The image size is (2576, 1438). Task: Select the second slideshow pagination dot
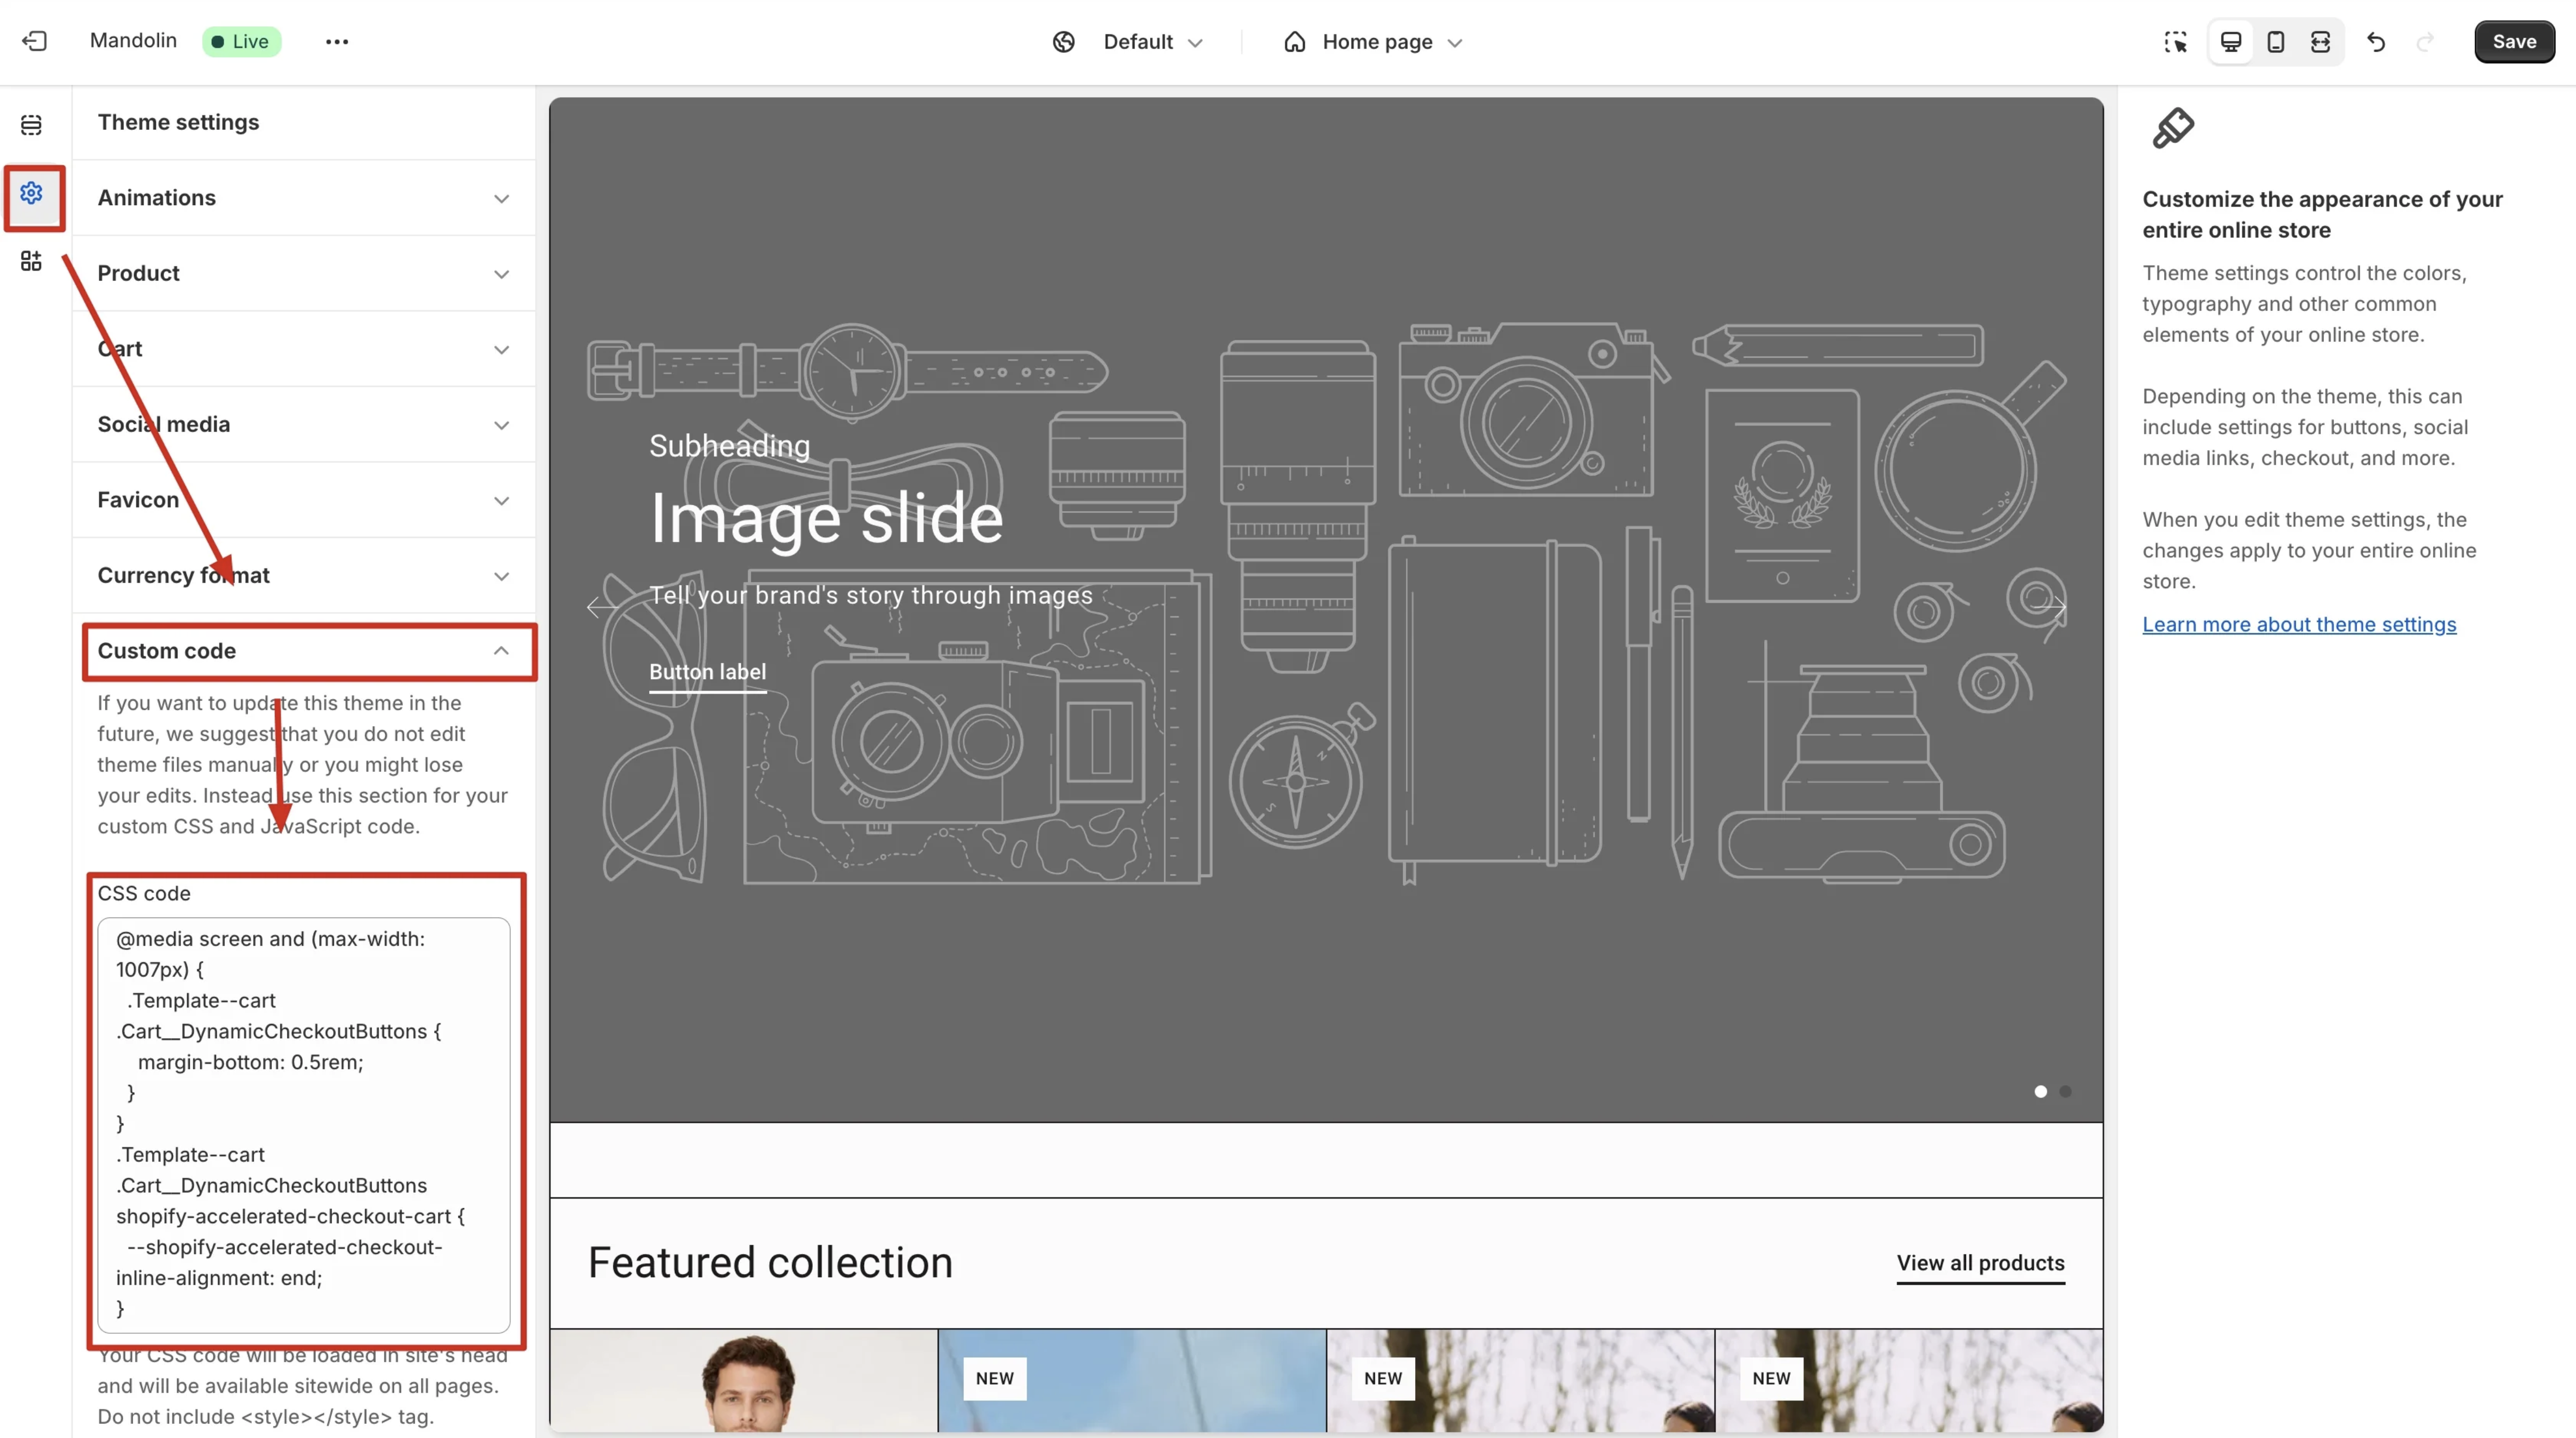tap(2065, 1091)
